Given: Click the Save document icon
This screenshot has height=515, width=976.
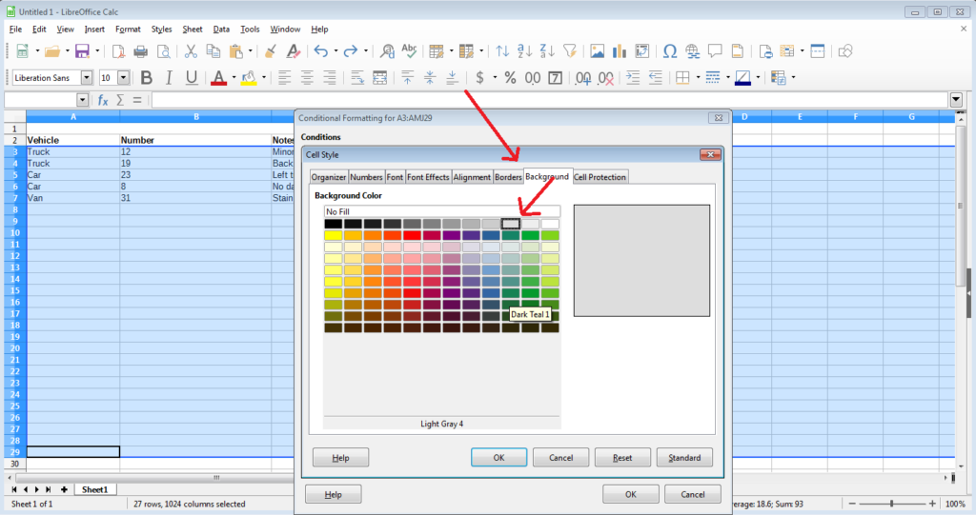Looking at the screenshot, I should [82, 51].
